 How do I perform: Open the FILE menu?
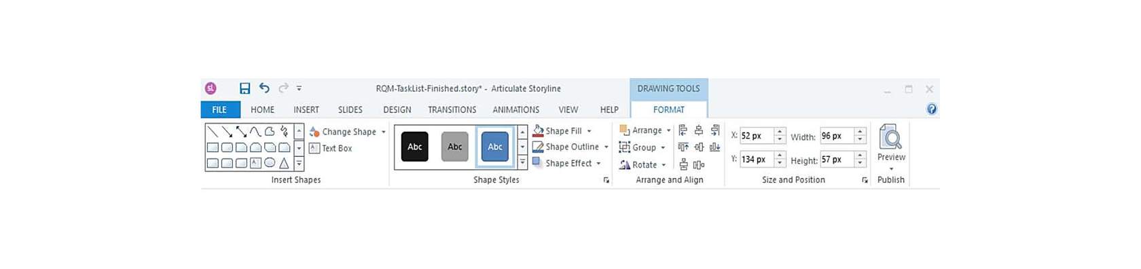point(219,109)
